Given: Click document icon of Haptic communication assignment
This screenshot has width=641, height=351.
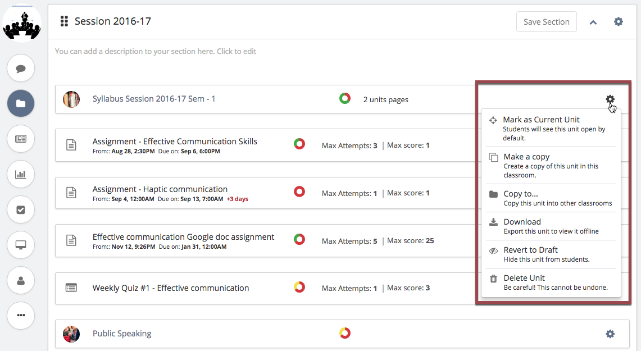Looking at the screenshot, I should click(71, 193).
